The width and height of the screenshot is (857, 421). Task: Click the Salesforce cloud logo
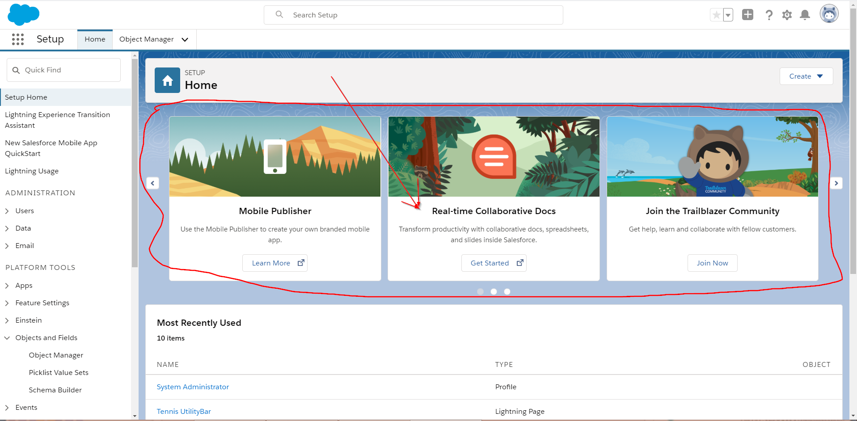[23, 15]
